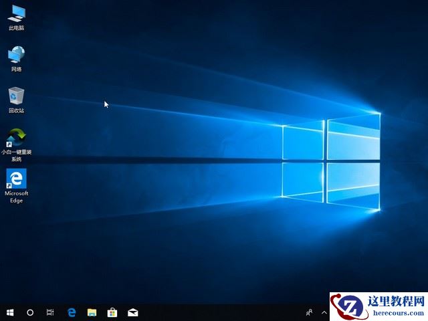Select the Network desktop icon

coord(16,59)
